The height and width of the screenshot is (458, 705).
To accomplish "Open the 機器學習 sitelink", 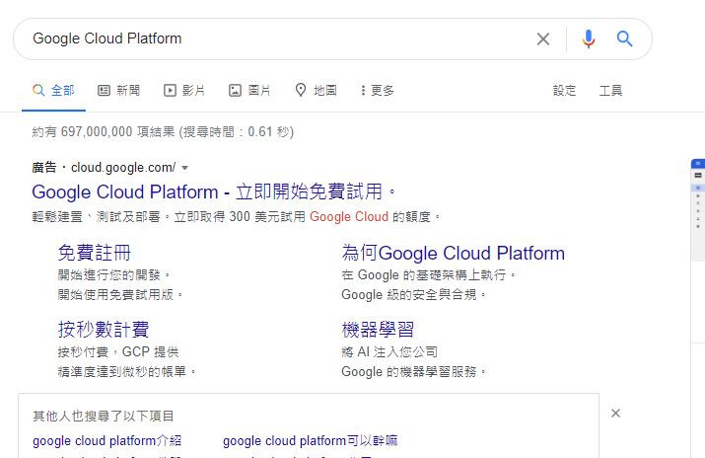I will [x=378, y=330].
